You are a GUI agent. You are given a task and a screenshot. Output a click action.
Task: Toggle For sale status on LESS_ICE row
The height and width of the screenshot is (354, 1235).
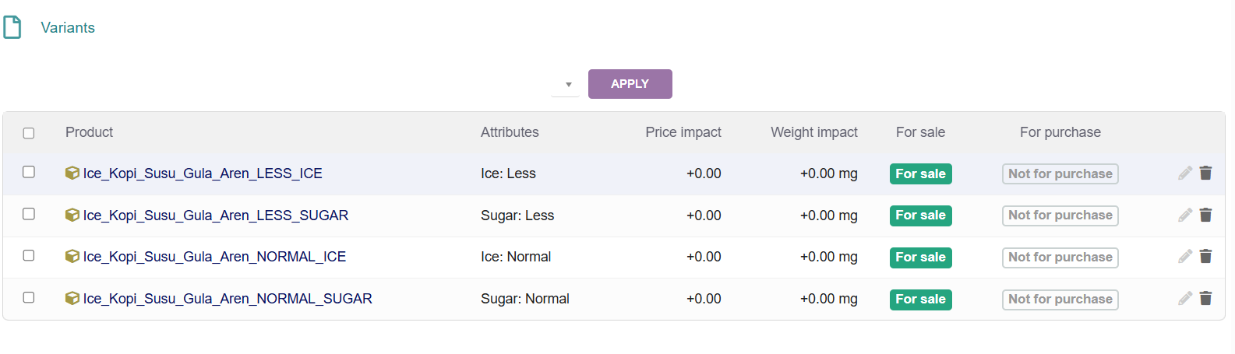pos(921,173)
